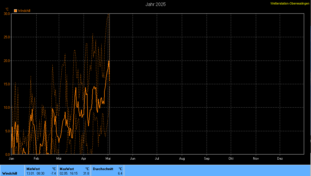Viewport: 311px width, 176px height.
Task: Click the Sep month label
Action: [207, 159]
